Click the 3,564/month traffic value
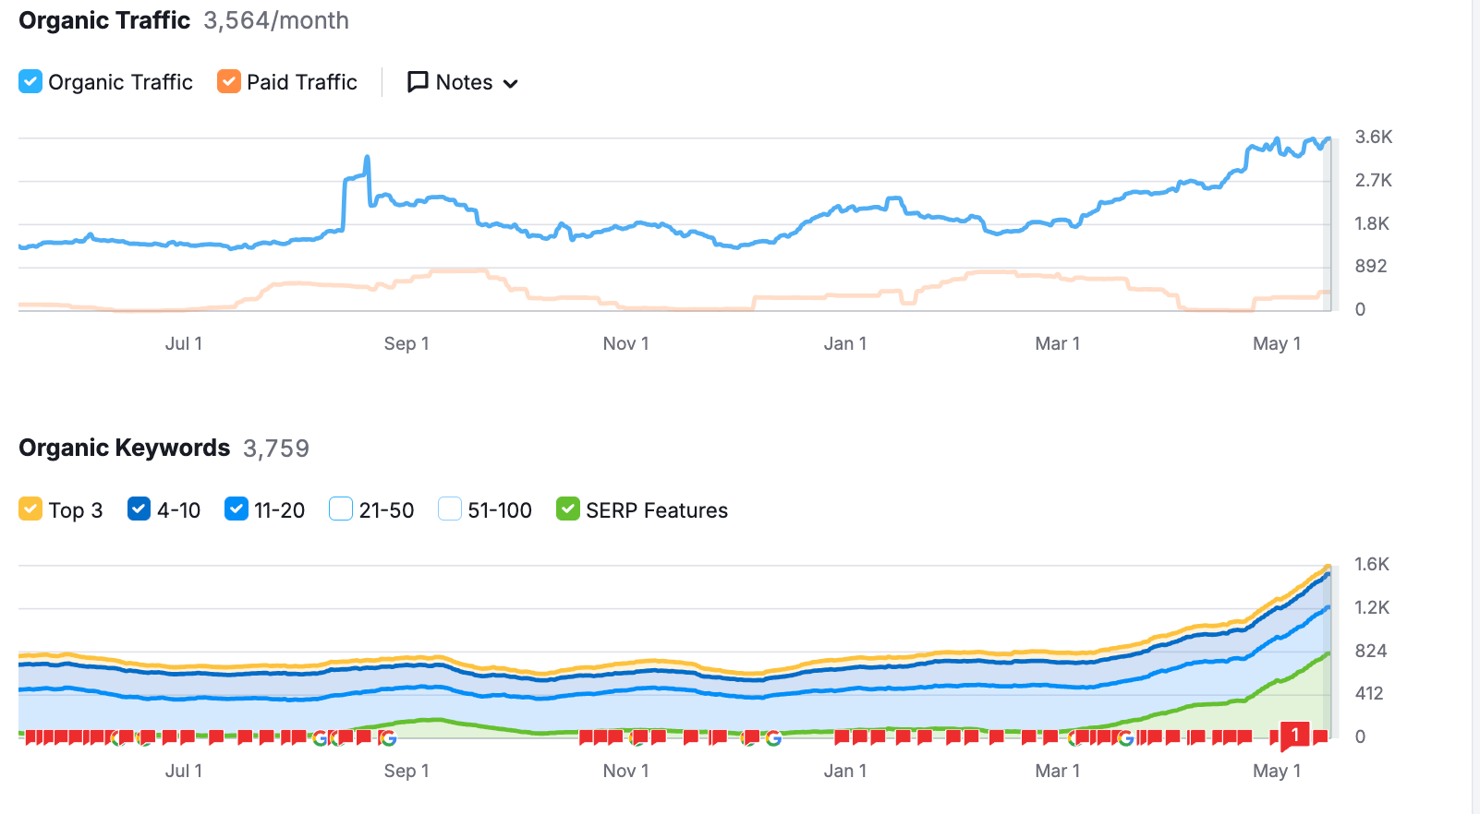 coord(276,20)
